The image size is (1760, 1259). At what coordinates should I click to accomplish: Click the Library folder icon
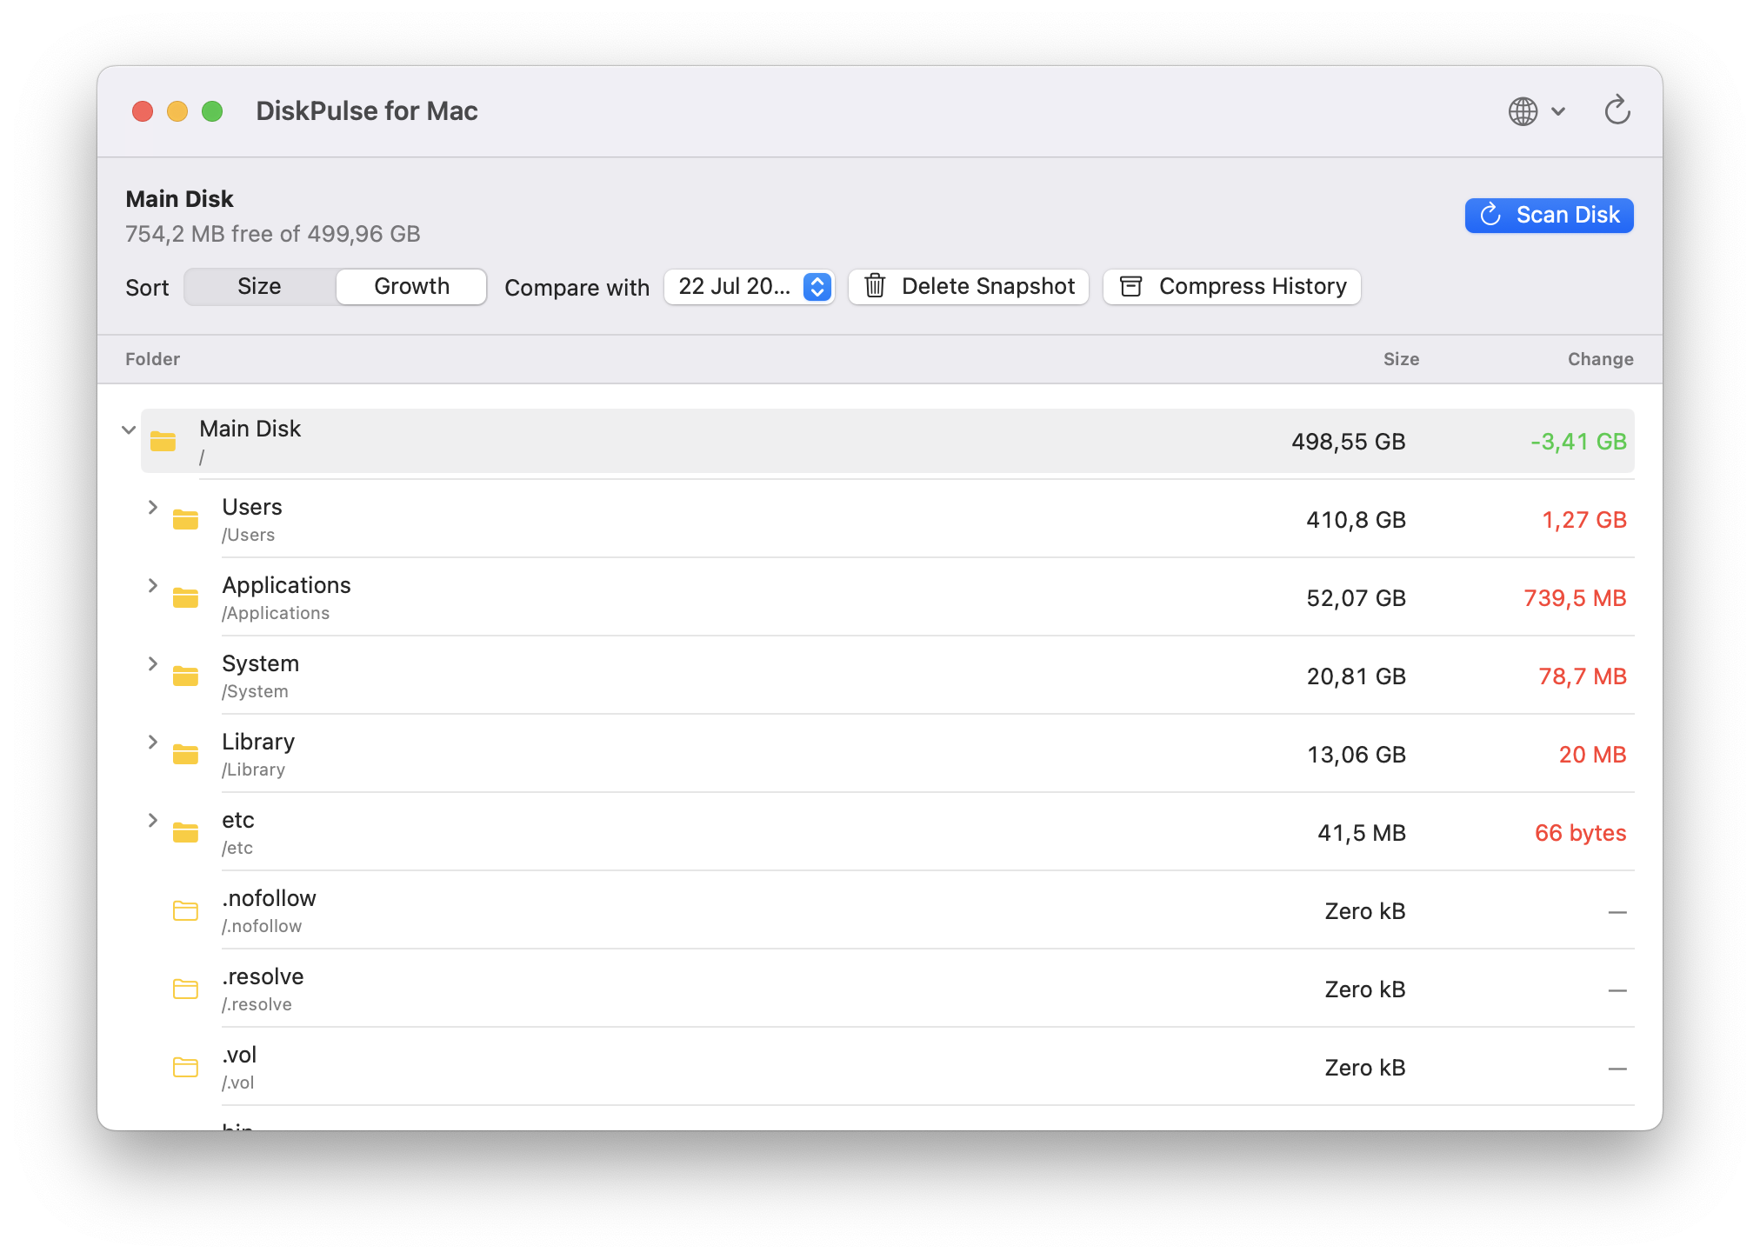pos(185,754)
